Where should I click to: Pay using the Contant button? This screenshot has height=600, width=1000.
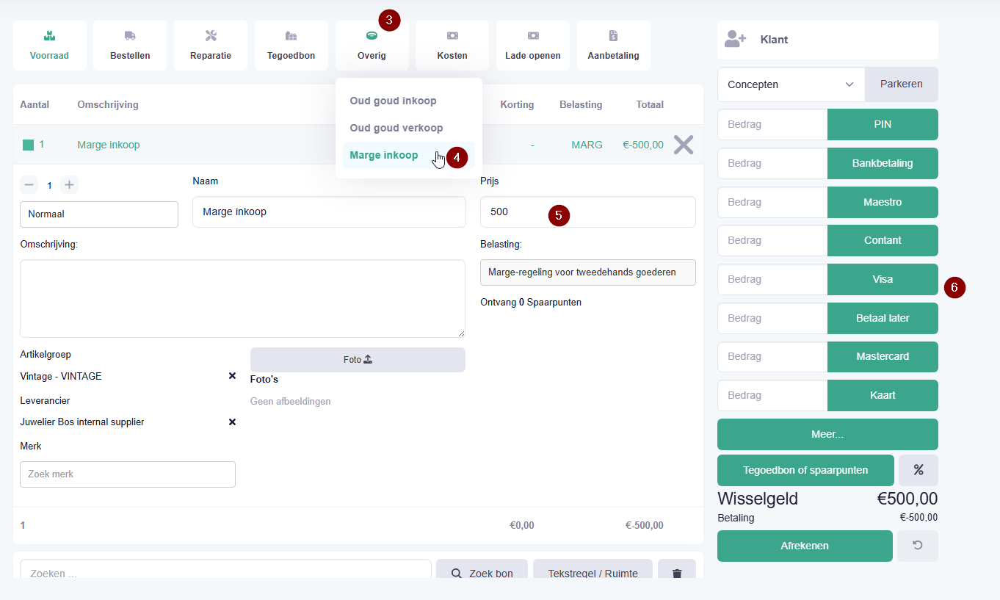[882, 240]
